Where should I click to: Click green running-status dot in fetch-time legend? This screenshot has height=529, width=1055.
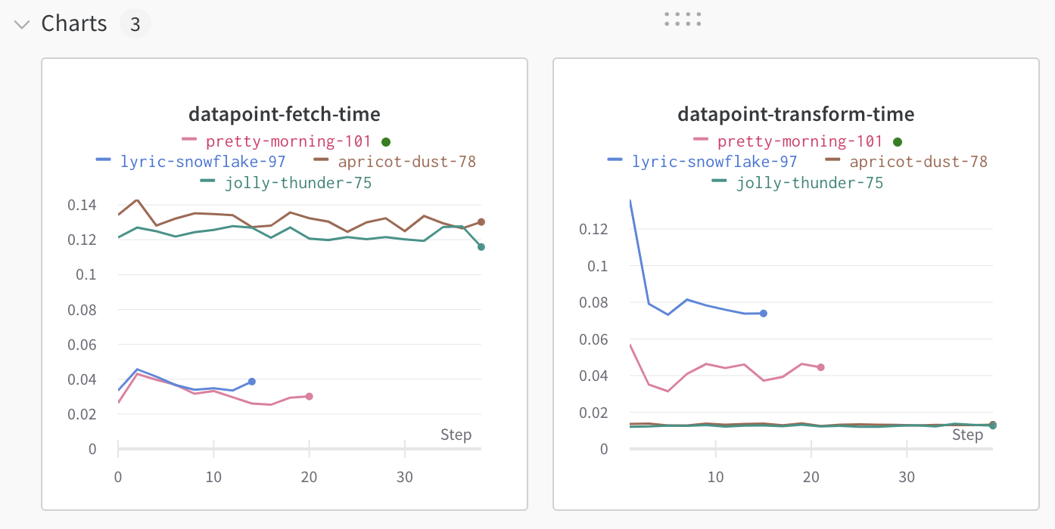point(386,142)
